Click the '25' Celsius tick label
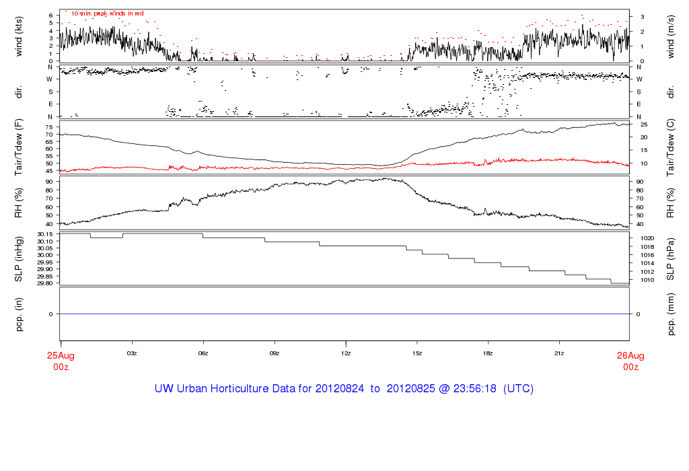The height and width of the screenshot is (471, 689). (x=644, y=124)
